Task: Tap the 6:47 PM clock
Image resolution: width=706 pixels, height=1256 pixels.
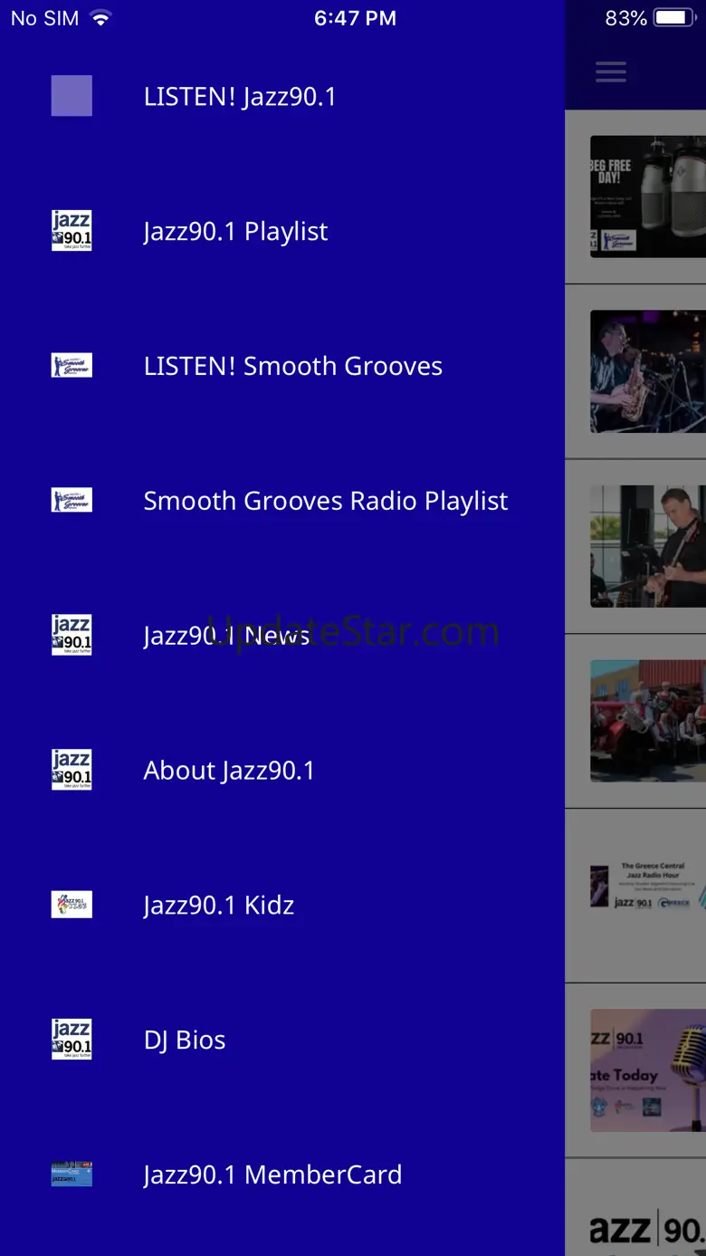Action: [355, 18]
